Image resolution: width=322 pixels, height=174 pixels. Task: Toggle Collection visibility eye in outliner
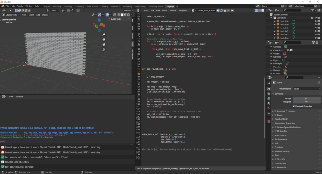tap(316, 18)
